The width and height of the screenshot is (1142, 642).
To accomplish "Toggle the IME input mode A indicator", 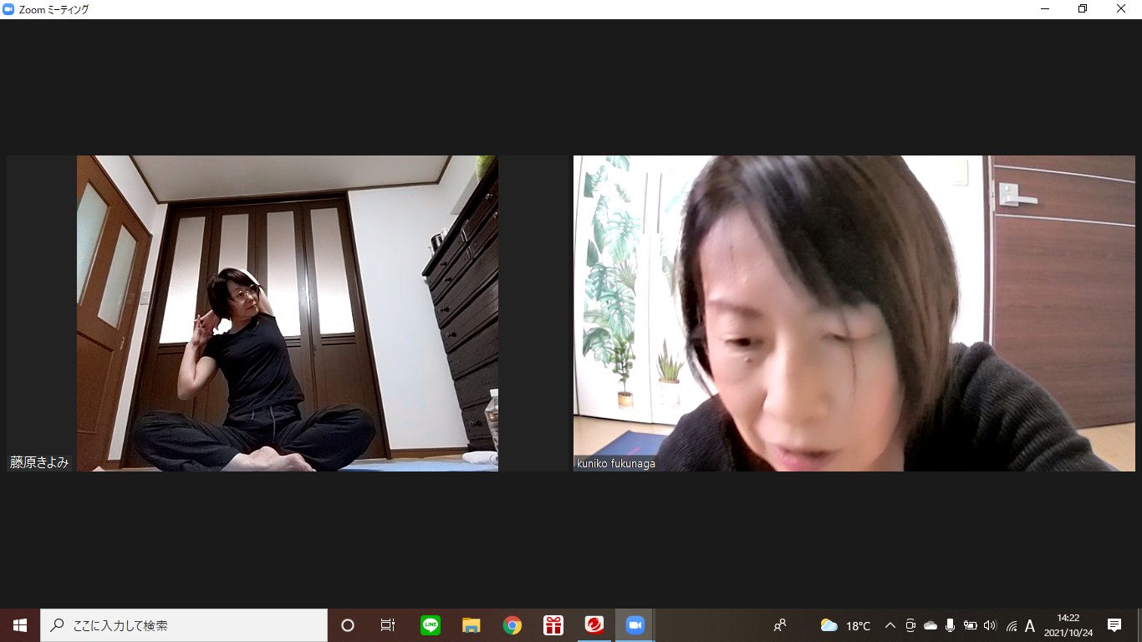I will 1030,625.
